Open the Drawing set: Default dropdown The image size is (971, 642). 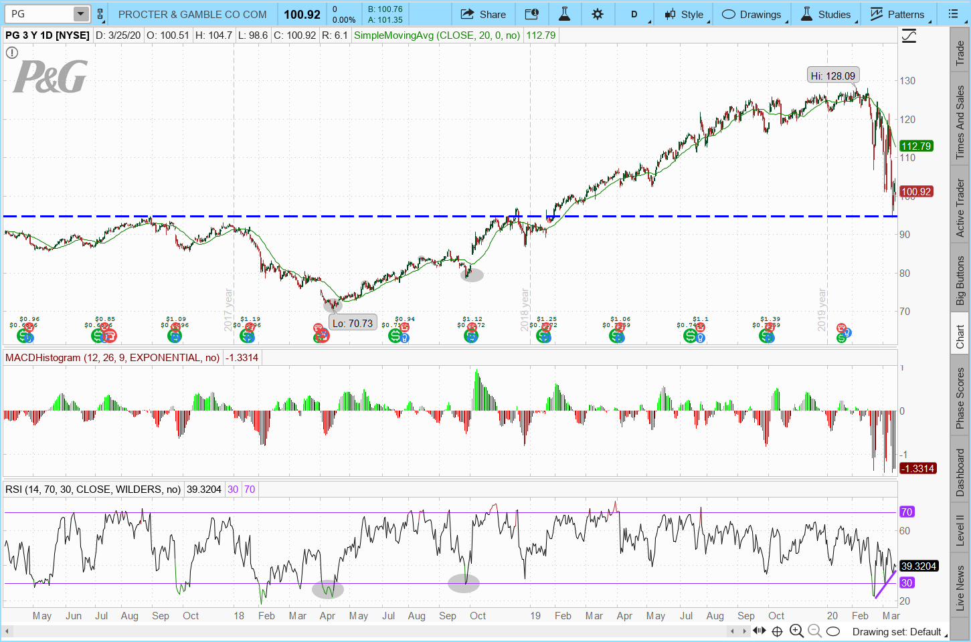pos(900,632)
